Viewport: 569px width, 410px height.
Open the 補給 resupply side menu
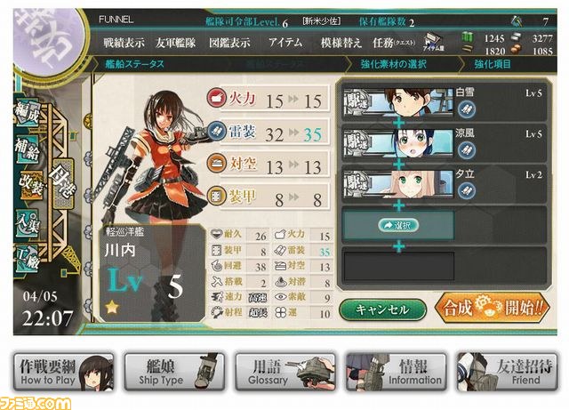click(x=28, y=149)
